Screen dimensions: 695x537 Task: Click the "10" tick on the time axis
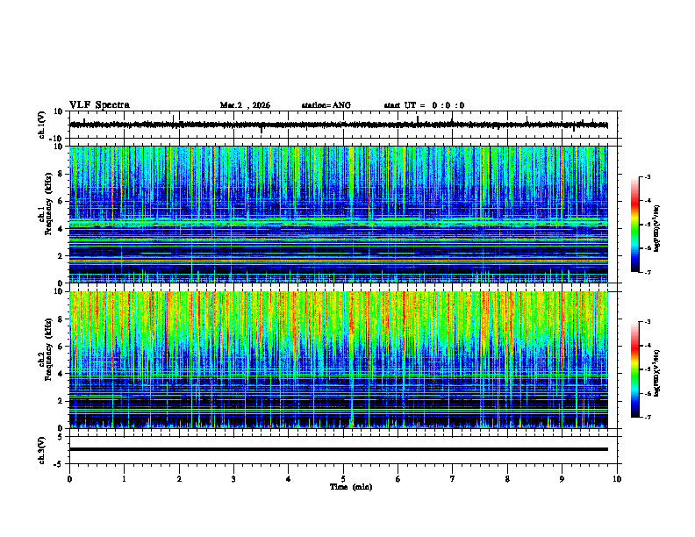pyautogui.click(x=617, y=479)
